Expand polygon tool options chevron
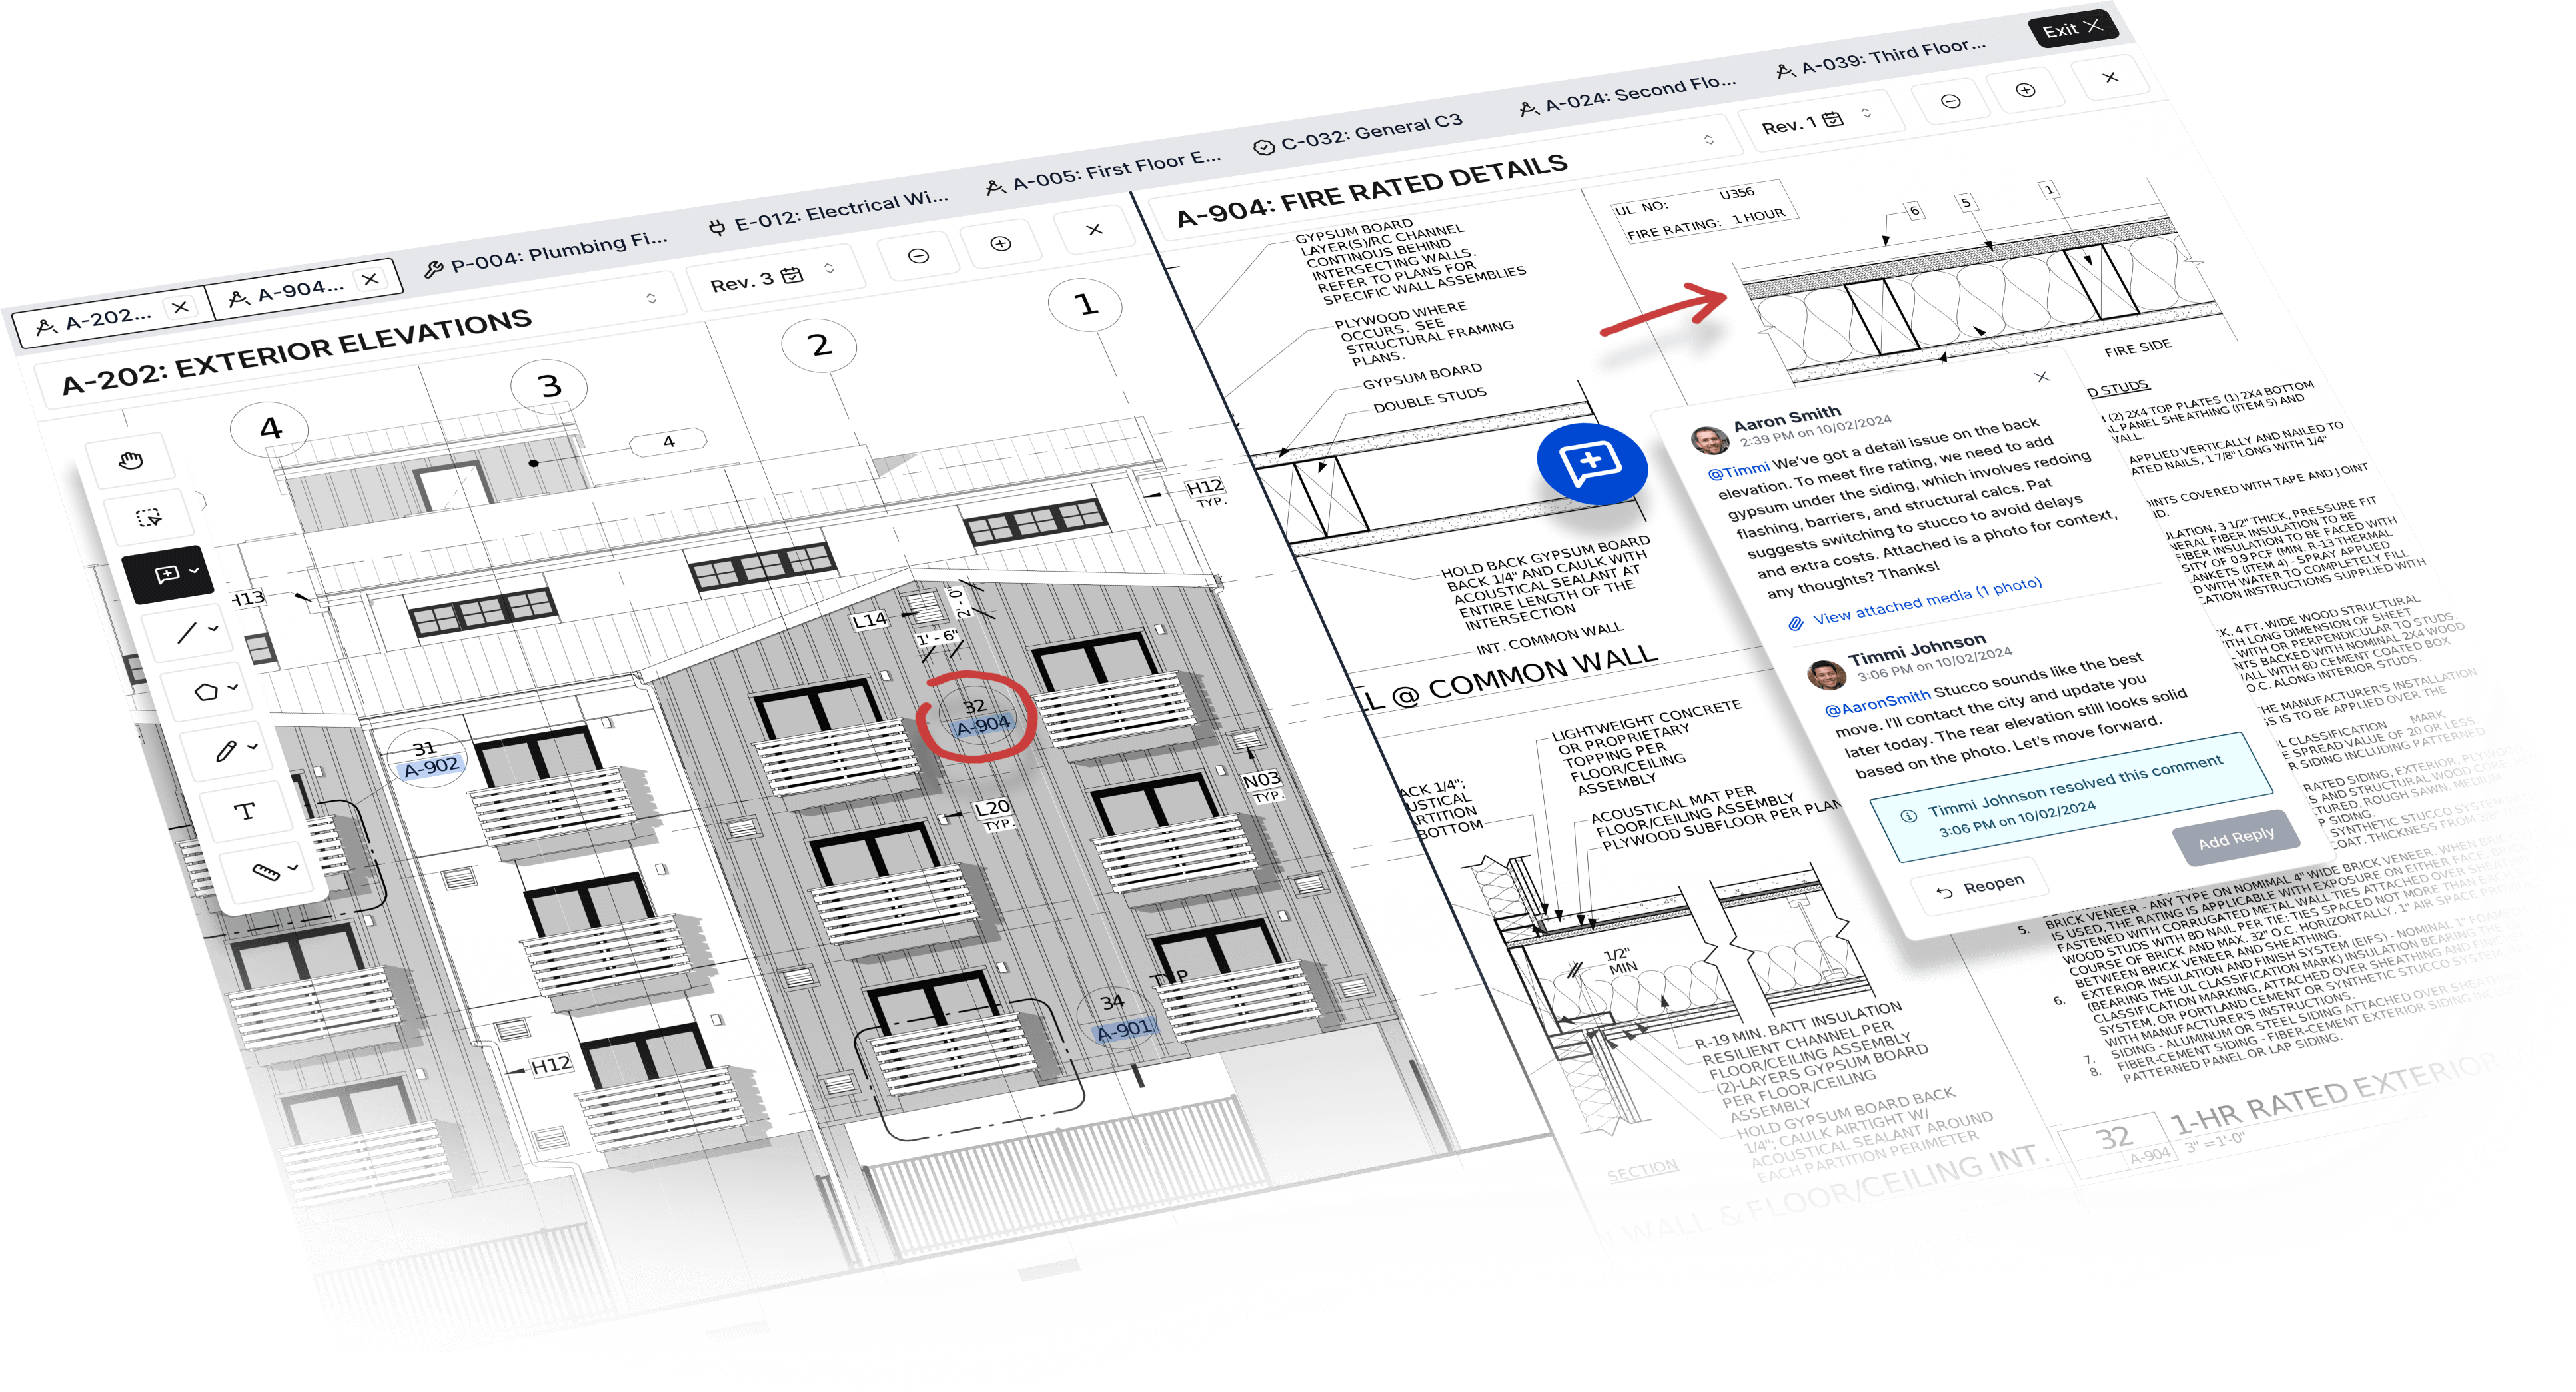Screen dimensions: 2576x1392 coord(233,688)
